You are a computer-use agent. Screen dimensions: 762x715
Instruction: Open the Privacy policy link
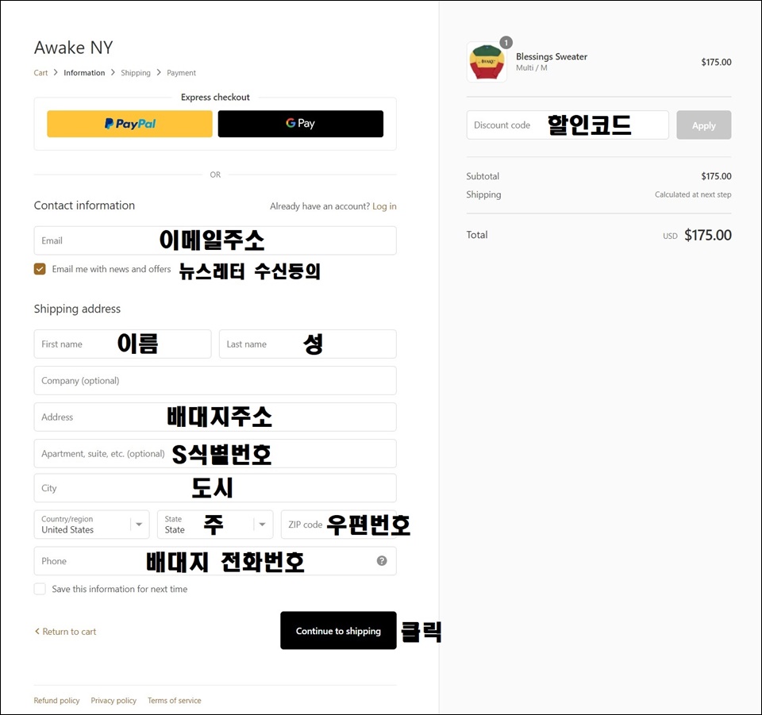coord(114,701)
